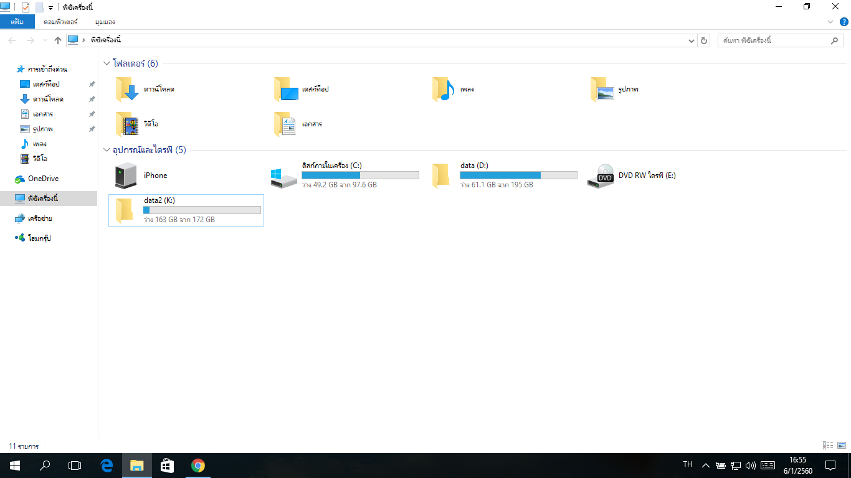851x478 pixels.
Task: Open the Windows Start menu
Action: 15,466
